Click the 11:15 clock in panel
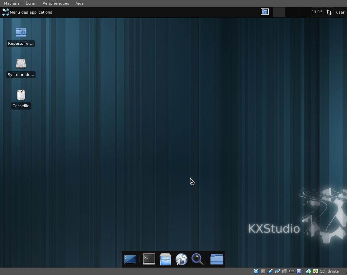 317,12
